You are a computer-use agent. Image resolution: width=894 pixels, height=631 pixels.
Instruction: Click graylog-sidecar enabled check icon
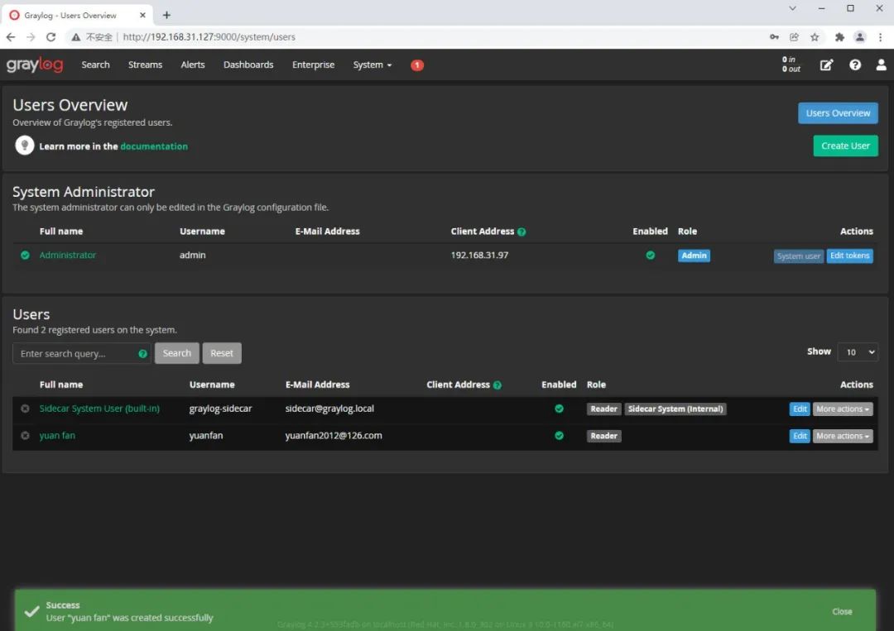pyautogui.click(x=559, y=409)
